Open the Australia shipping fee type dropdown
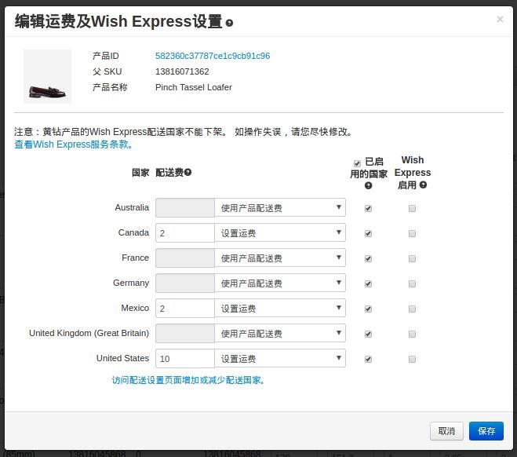Screen dimensions: 517x457 click(280, 207)
